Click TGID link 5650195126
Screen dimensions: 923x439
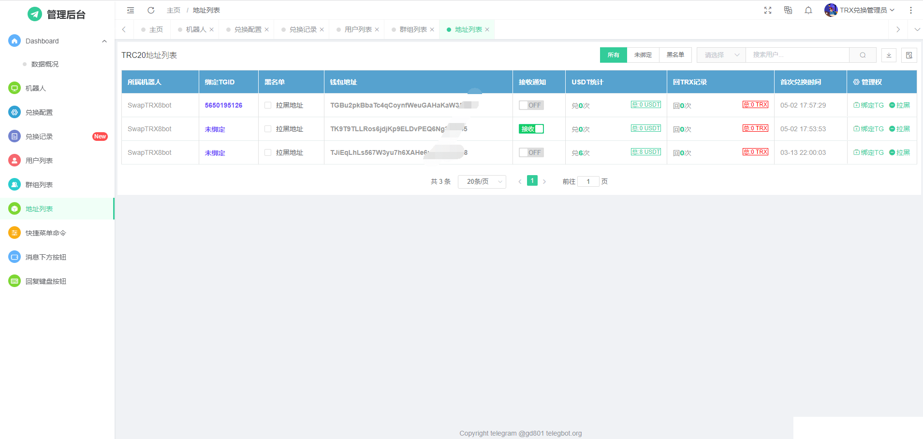click(x=223, y=105)
